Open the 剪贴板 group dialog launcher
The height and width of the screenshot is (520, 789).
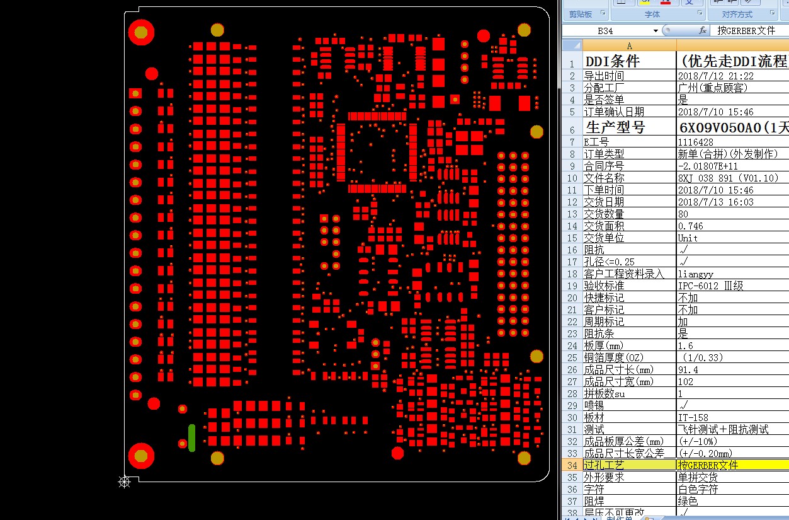(603, 13)
